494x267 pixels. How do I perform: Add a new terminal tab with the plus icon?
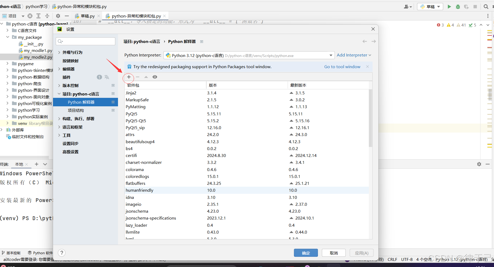[37, 164]
